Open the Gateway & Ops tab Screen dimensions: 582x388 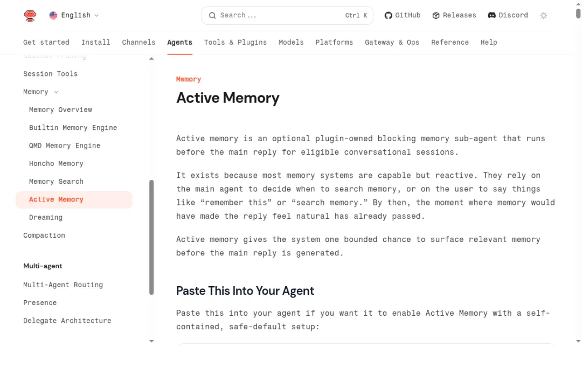pyautogui.click(x=392, y=42)
